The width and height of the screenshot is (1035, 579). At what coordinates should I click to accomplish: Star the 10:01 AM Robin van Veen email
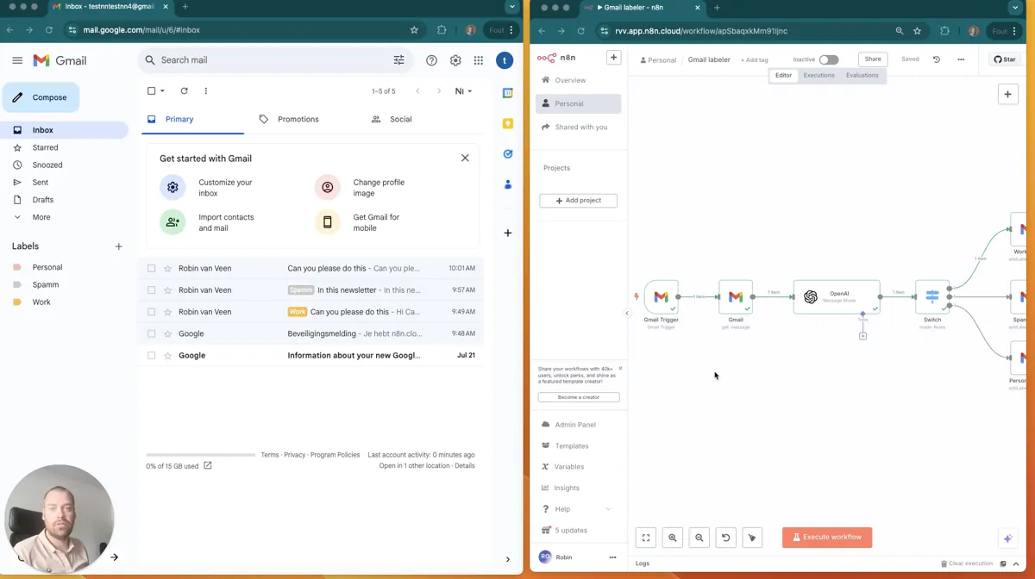pyautogui.click(x=168, y=268)
